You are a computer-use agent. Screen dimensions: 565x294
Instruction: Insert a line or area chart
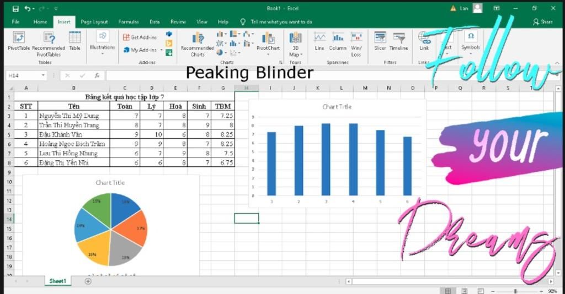tap(221, 43)
